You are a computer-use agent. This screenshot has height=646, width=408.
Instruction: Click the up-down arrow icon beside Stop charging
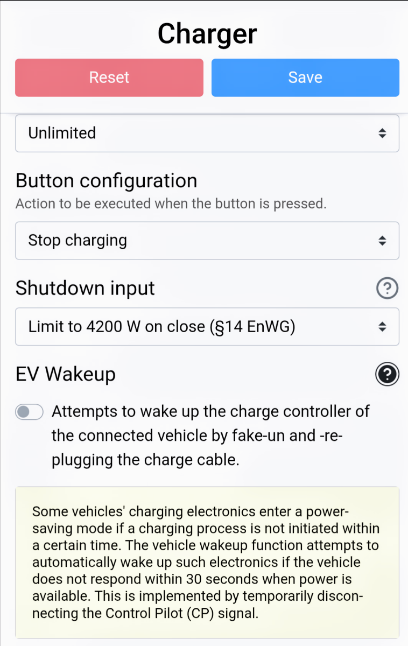[382, 241]
